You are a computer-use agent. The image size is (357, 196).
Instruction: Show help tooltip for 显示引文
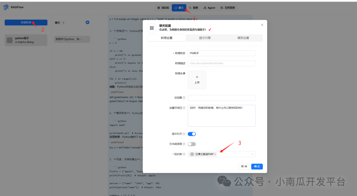[184, 134]
